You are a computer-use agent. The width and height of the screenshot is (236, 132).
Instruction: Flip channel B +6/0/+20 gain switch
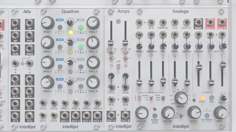125,53
